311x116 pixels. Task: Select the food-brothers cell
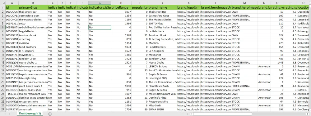[33, 47]
